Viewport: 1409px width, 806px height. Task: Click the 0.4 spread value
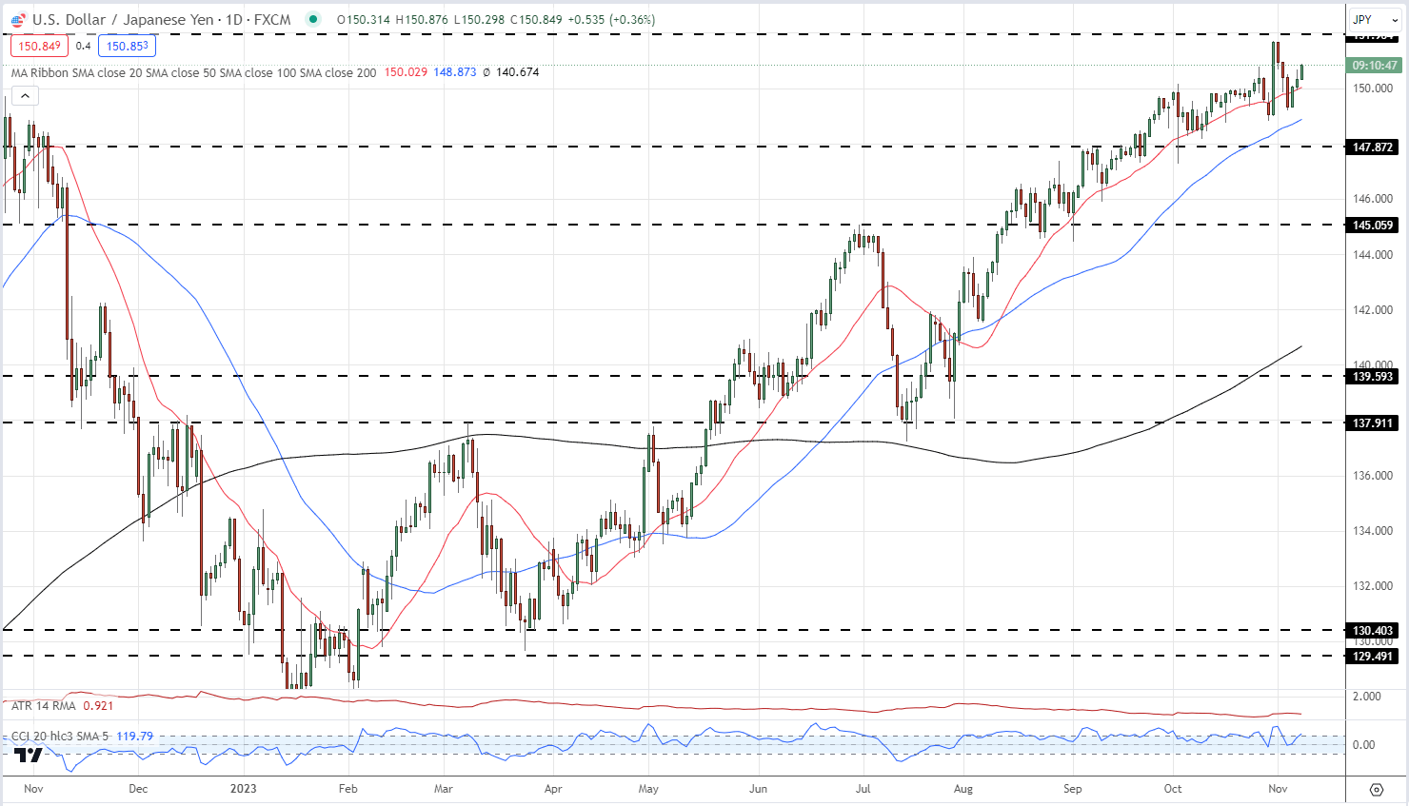pyautogui.click(x=84, y=46)
